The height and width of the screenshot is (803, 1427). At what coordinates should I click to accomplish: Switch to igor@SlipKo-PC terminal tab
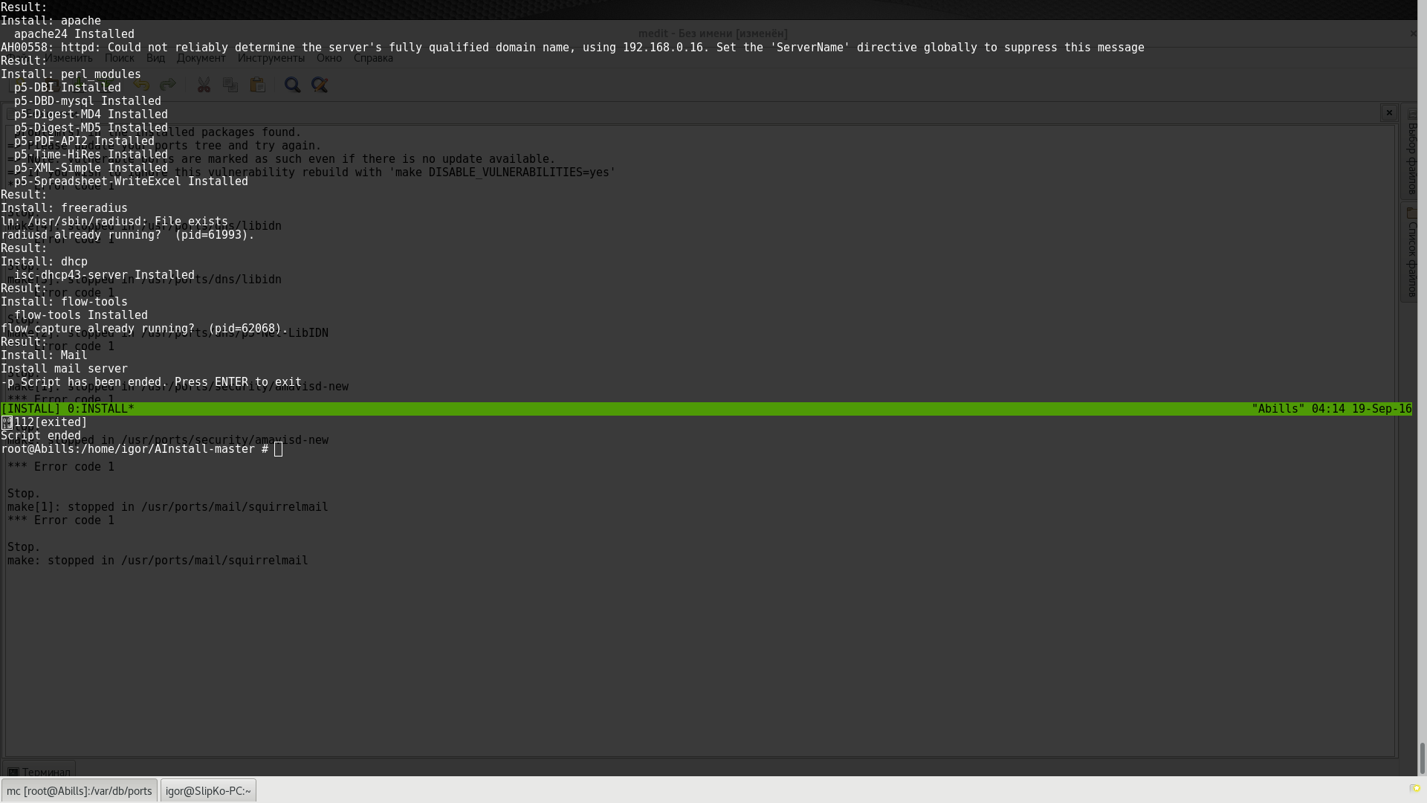click(x=208, y=790)
